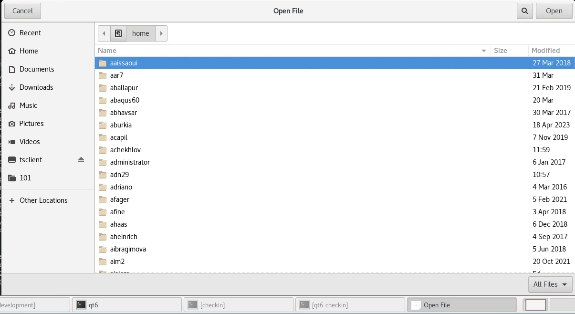Viewport: 575px width, 314px height.
Task: Click the search magnifier icon
Action: (525, 10)
